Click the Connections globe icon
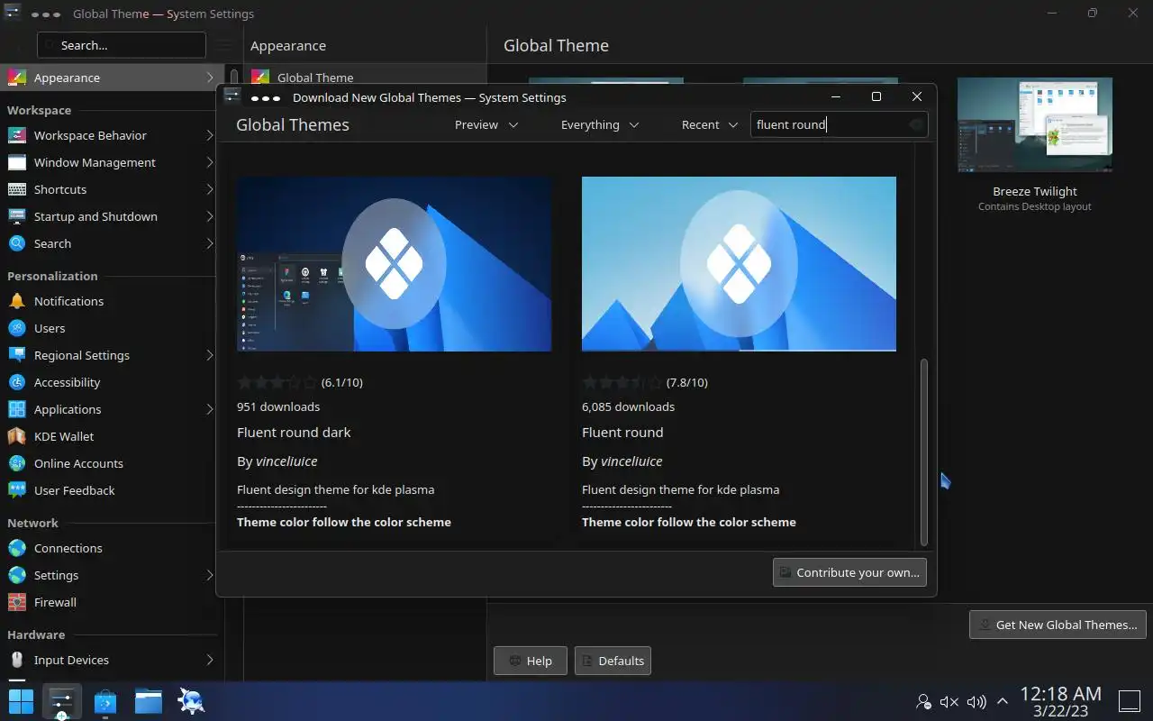The width and height of the screenshot is (1153, 721). (x=17, y=548)
